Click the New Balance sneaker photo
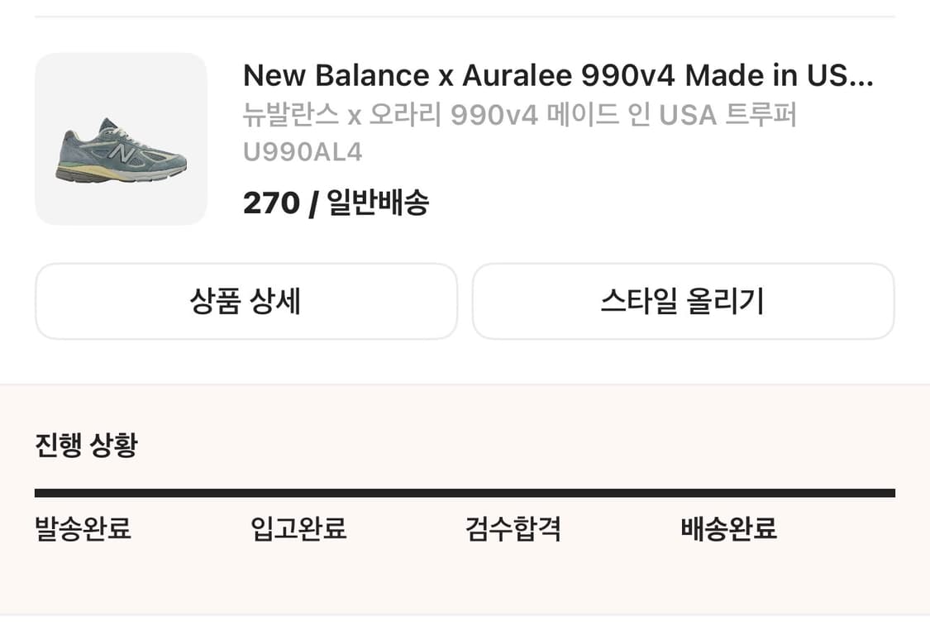930x635 pixels. coord(120,138)
